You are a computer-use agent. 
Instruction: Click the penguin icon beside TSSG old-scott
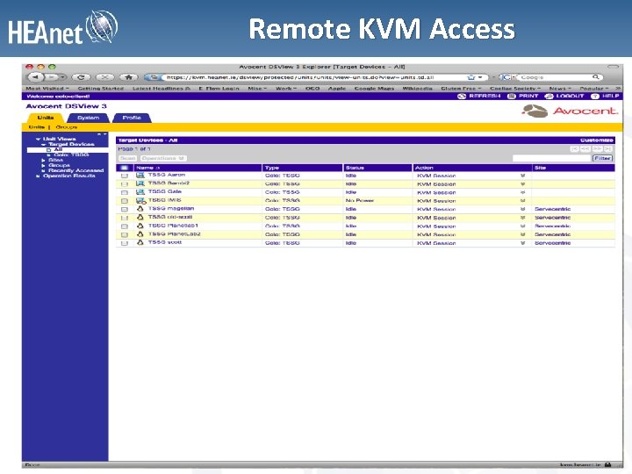click(140, 218)
